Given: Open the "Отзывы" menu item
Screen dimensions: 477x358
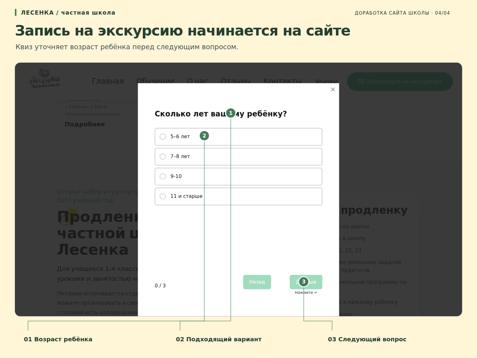Looking at the screenshot, I should tap(236, 81).
